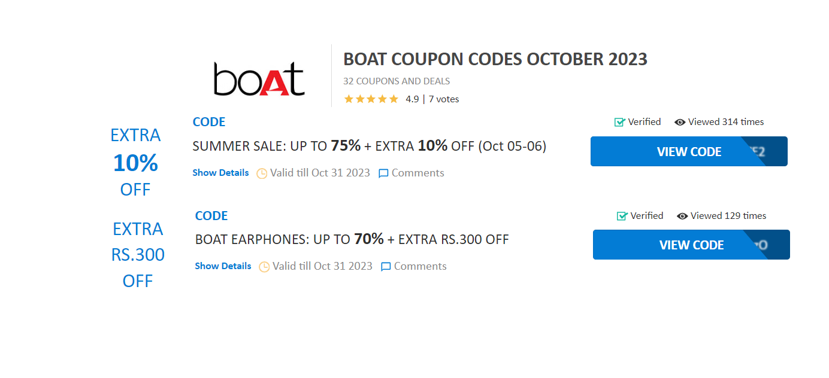This screenshot has height=378, width=829.
Task: View code for Boat Earphones coupon
Action: [691, 245]
